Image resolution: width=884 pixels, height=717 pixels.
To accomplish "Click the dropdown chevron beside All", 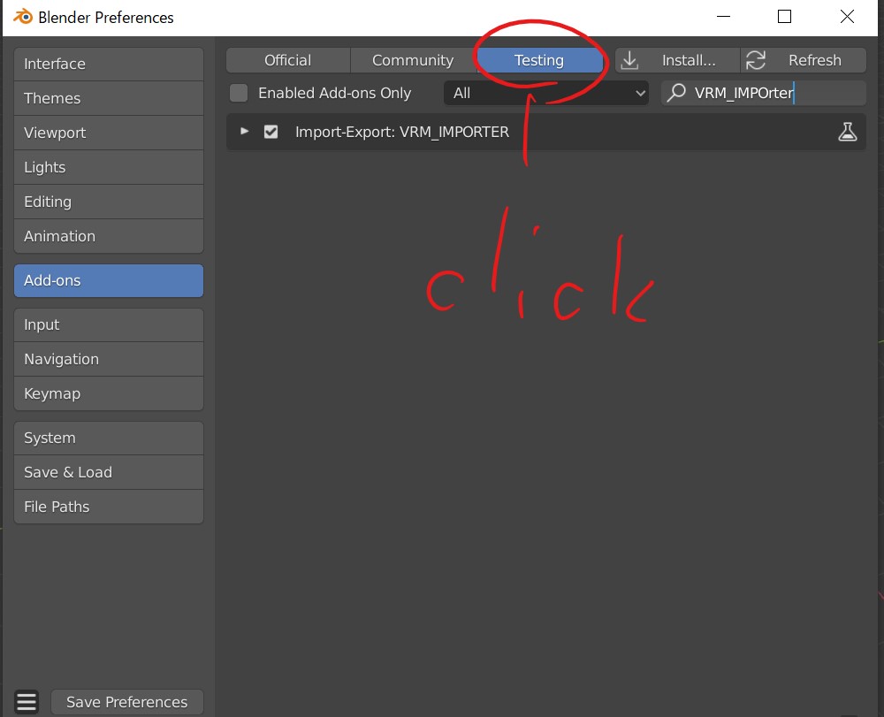I will pyautogui.click(x=639, y=93).
